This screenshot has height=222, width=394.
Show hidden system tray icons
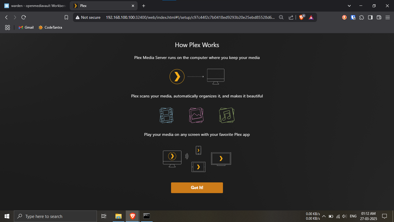pos(324,216)
